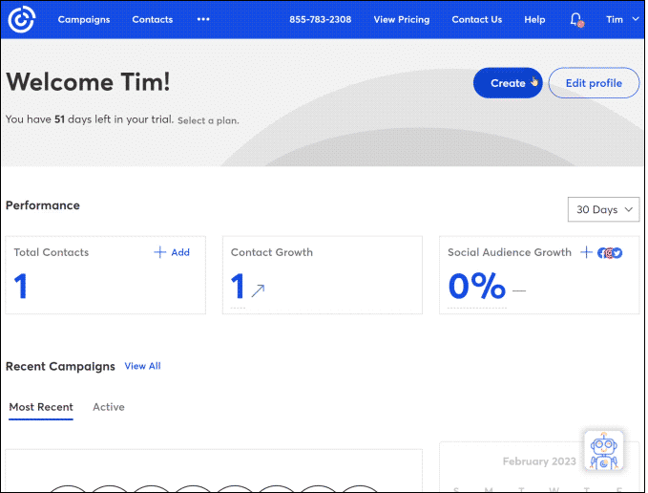Open the notifications bell

coord(575,19)
